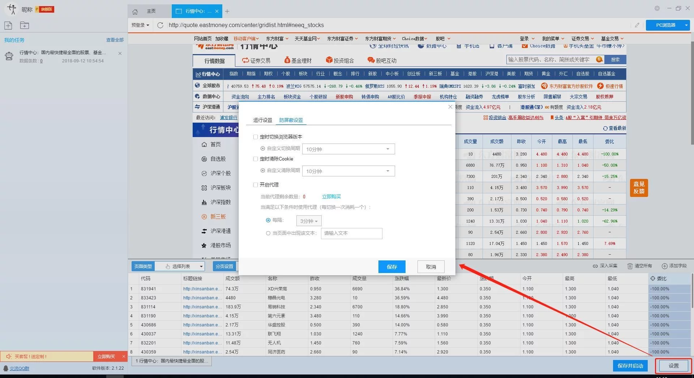
Task: Expand 基金交易 dropdown
Action: 612,39
